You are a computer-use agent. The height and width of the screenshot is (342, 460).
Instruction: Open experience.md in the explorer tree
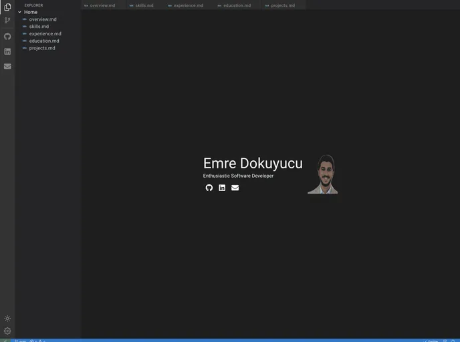(45, 33)
